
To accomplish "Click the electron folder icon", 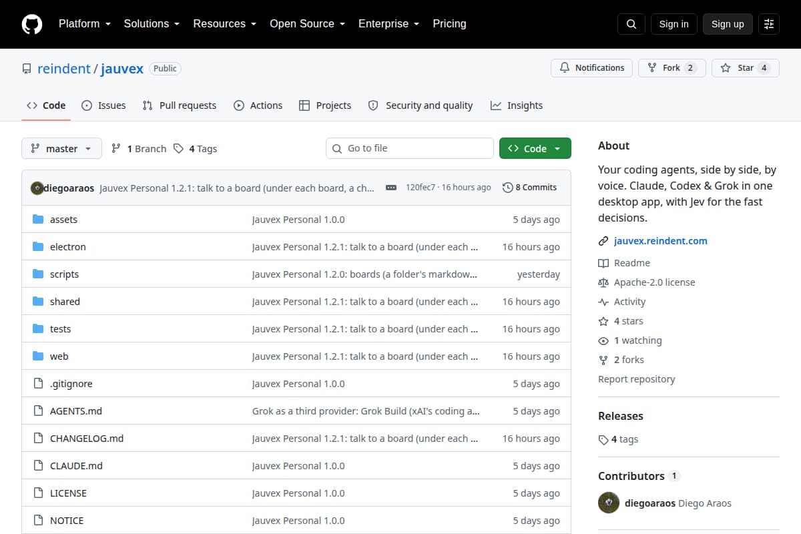I will click(x=38, y=247).
